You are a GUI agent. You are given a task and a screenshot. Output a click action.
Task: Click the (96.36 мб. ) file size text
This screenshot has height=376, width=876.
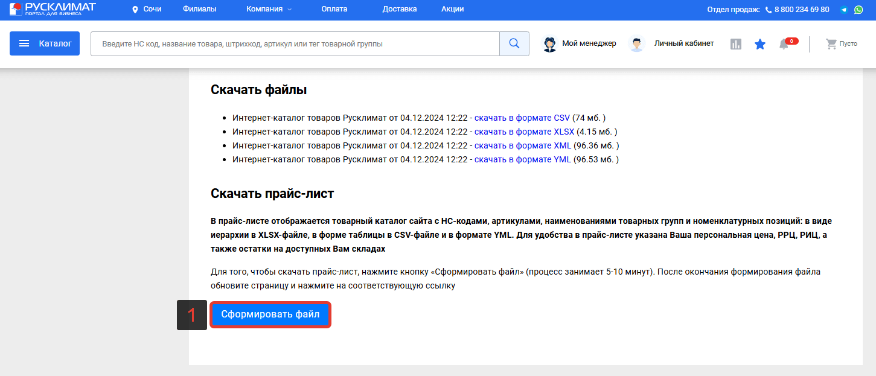596,145
